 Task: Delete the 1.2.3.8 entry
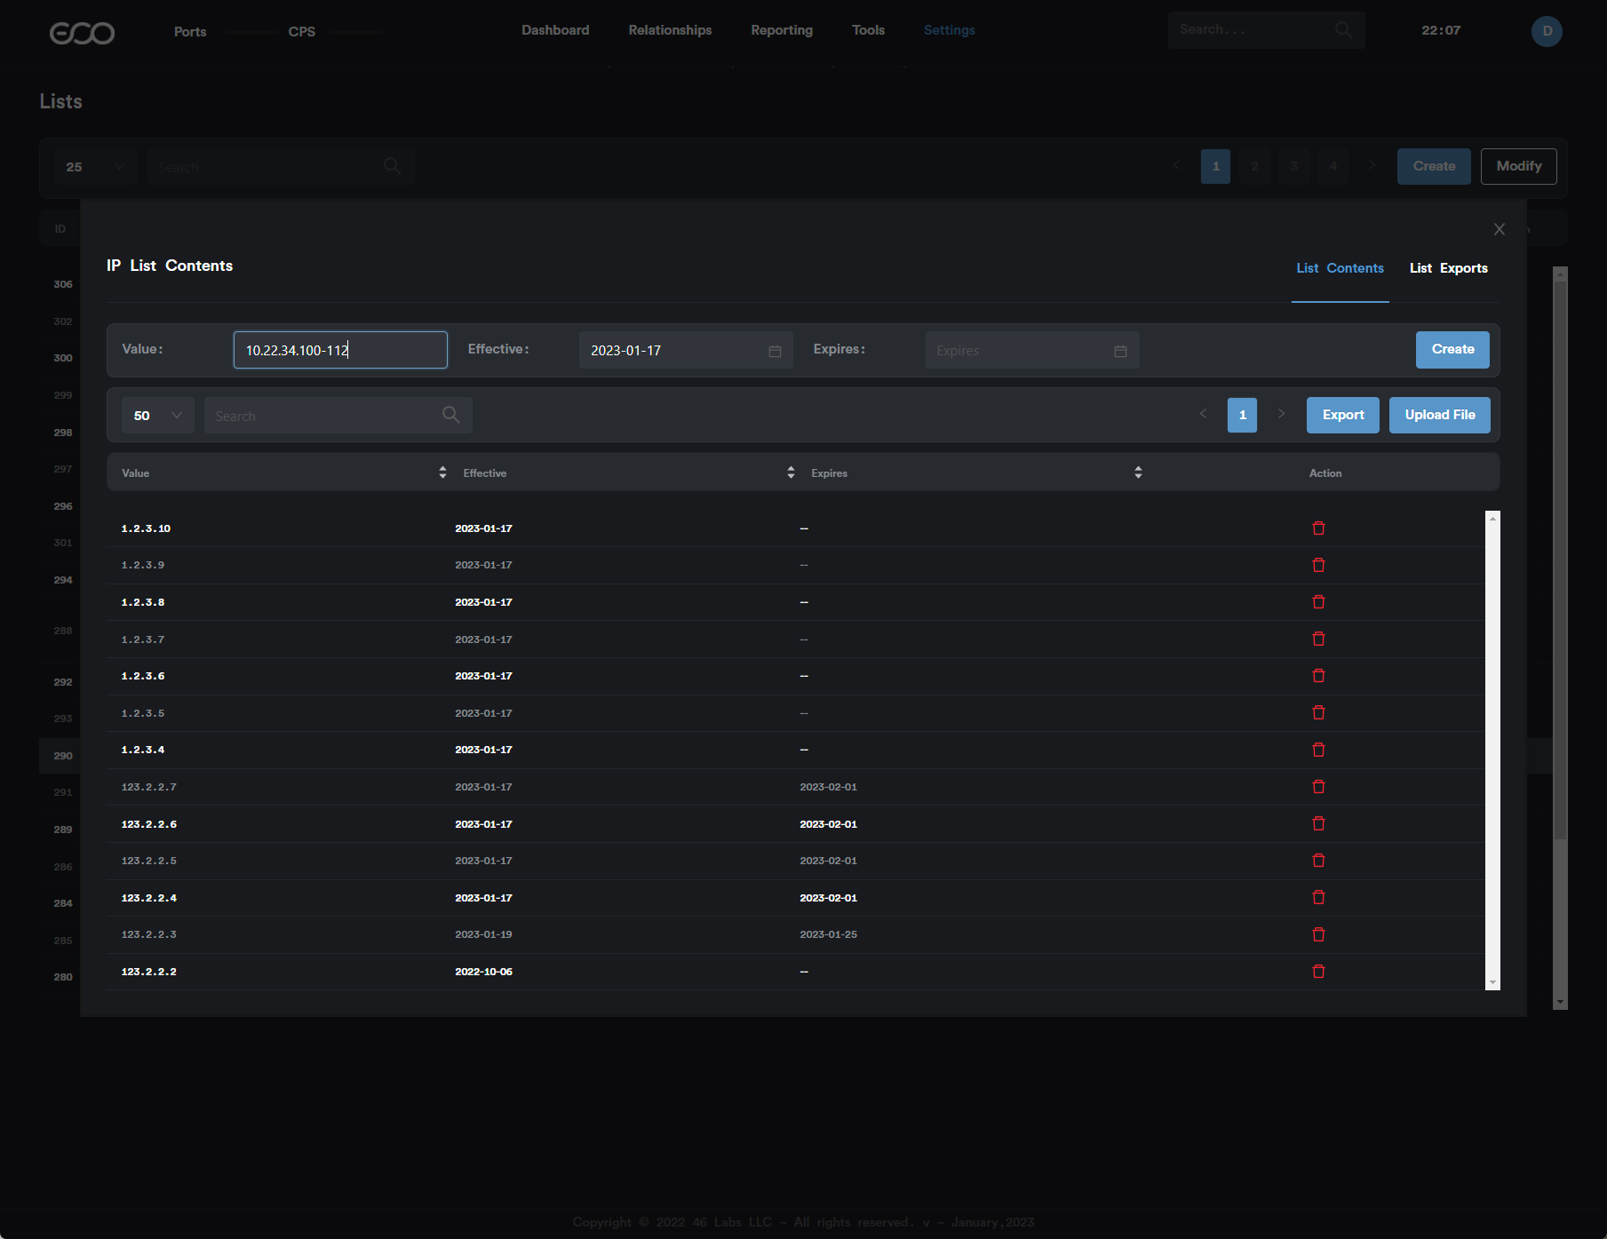1318,602
